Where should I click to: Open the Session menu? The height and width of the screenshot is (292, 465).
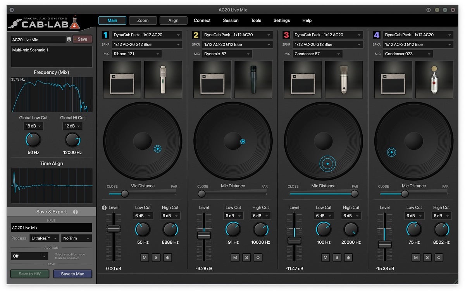coord(231,20)
